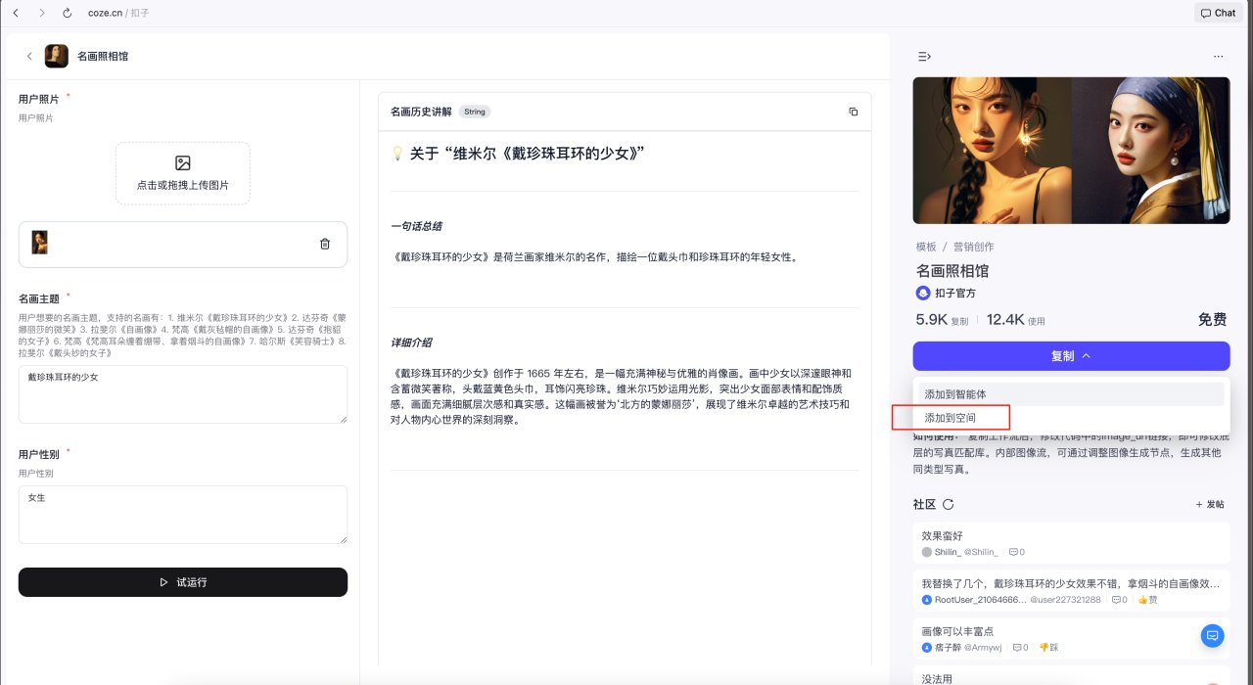Click the String type tag
This screenshot has width=1253, height=685.
coord(475,112)
